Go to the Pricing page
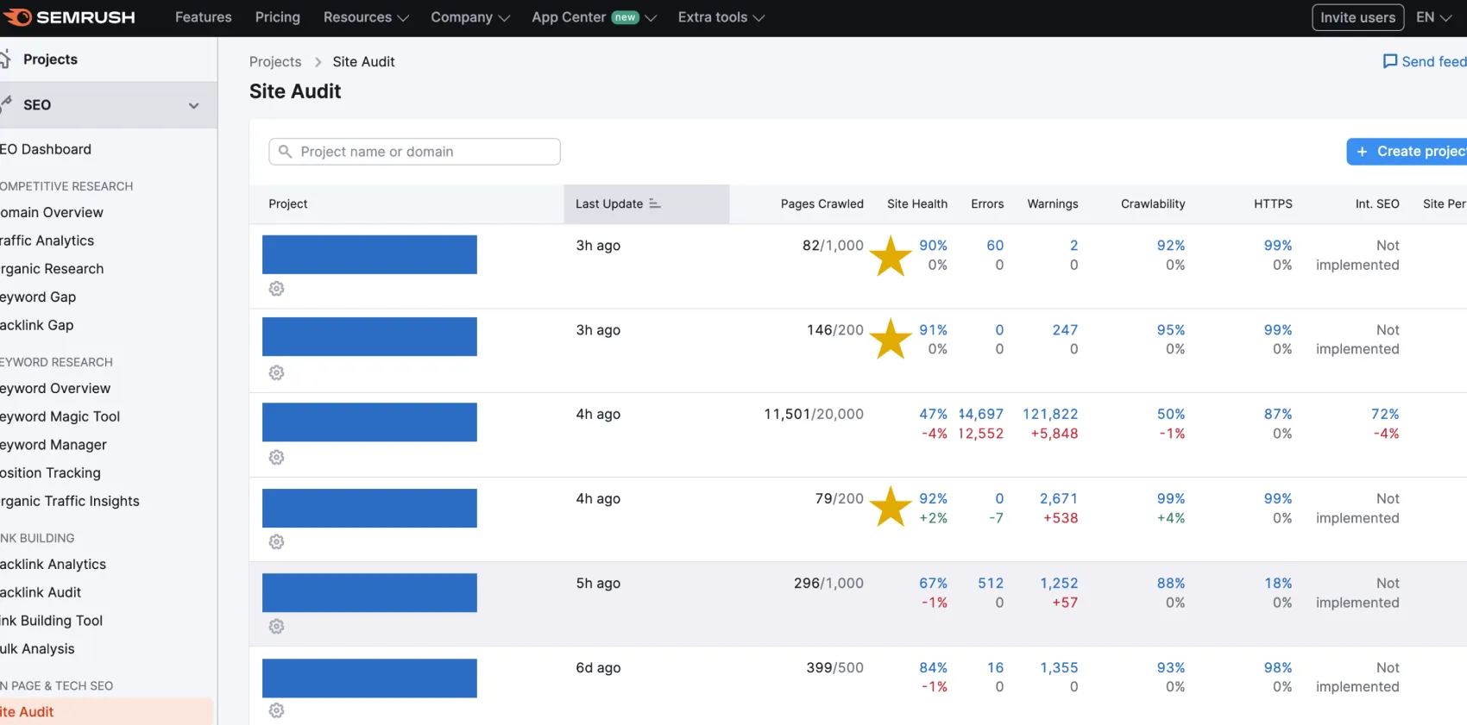The width and height of the screenshot is (1467, 725). tap(277, 17)
